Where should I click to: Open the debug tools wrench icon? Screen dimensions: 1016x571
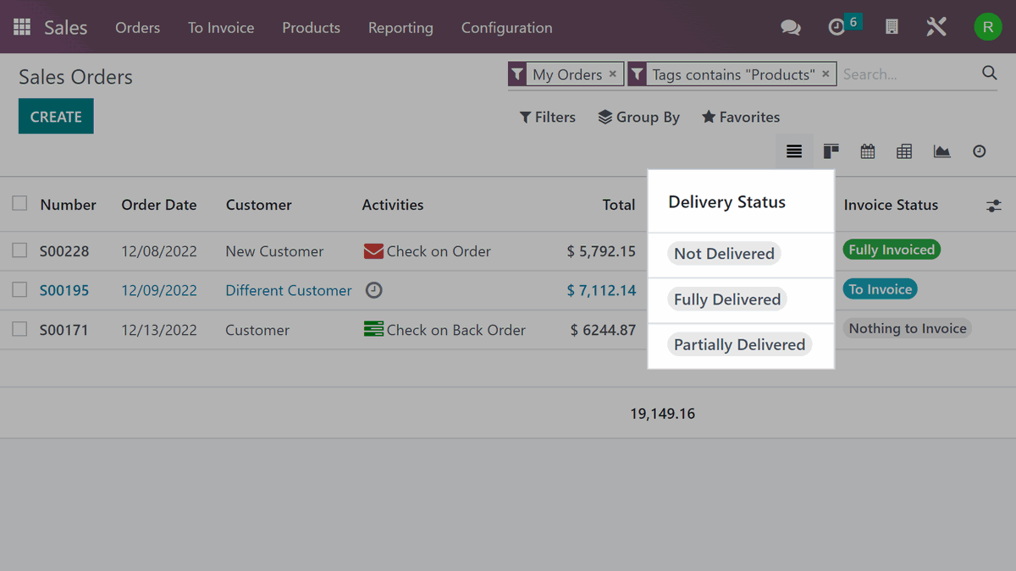click(936, 27)
